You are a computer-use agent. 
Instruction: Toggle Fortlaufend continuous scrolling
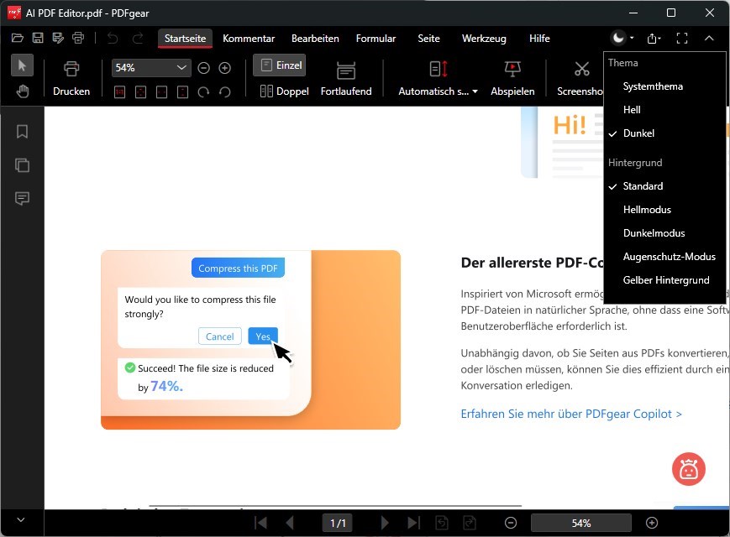point(346,79)
